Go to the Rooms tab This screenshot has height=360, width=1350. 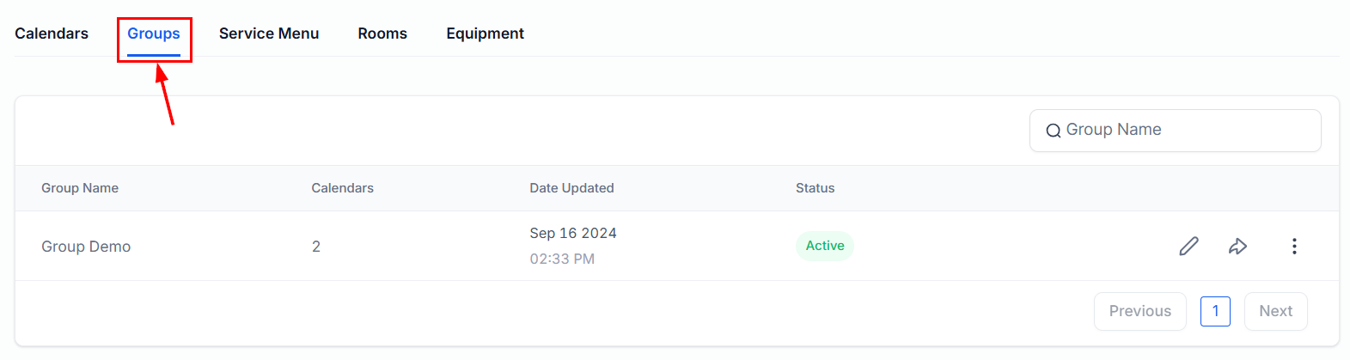click(x=382, y=34)
